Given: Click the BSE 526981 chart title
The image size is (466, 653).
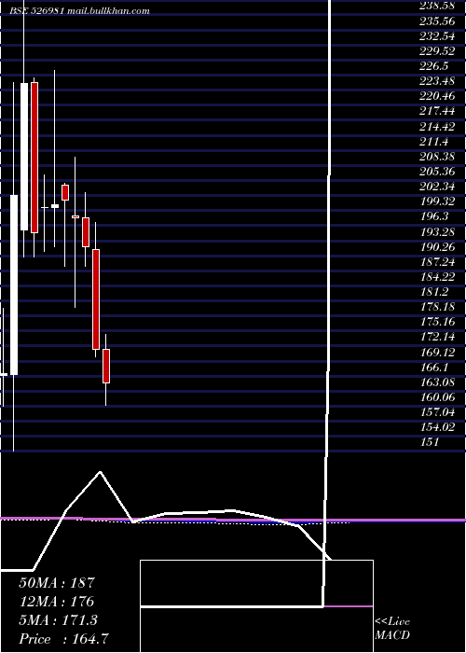Looking at the screenshot, I should [79, 11].
